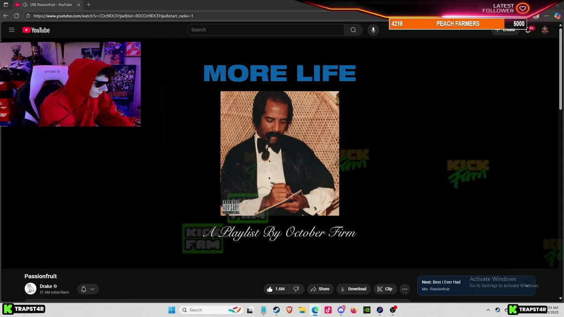The image size is (564, 317).
Task: Launch Firefox from the taskbar
Action: [x=354, y=310]
